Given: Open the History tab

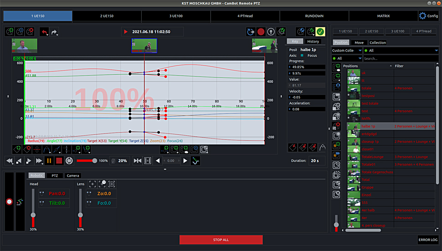Looking at the screenshot, I should coord(313,41).
